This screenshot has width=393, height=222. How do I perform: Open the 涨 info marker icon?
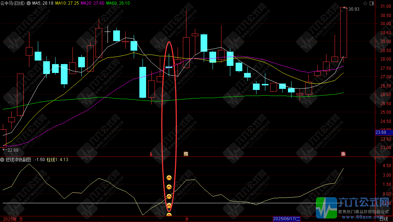pyautogui.click(x=343, y=154)
